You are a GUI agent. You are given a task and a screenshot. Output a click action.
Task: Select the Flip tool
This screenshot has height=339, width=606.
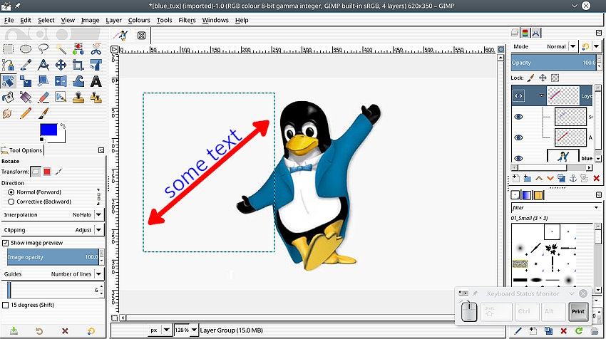pos(61,81)
